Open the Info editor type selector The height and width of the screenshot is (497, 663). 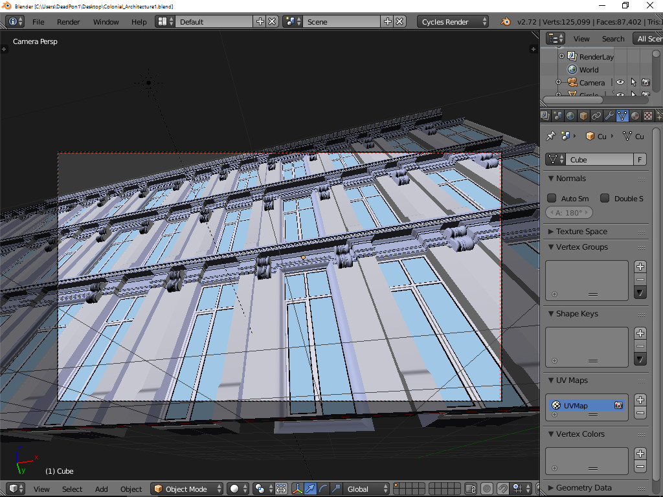tap(16, 21)
